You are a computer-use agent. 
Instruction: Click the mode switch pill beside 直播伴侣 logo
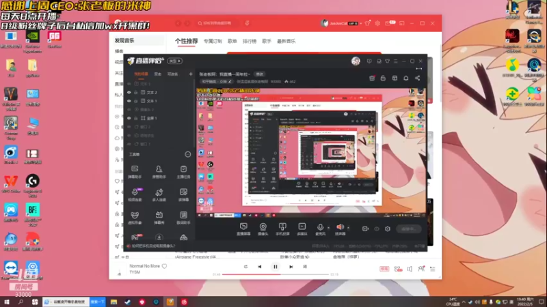(175, 61)
